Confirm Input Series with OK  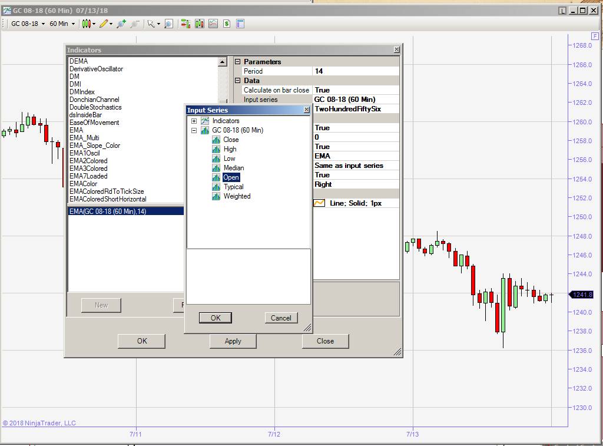[x=216, y=318]
